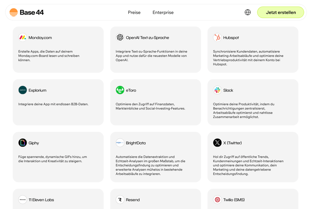Click the Hubspot sprocket icon

tap(217, 37)
